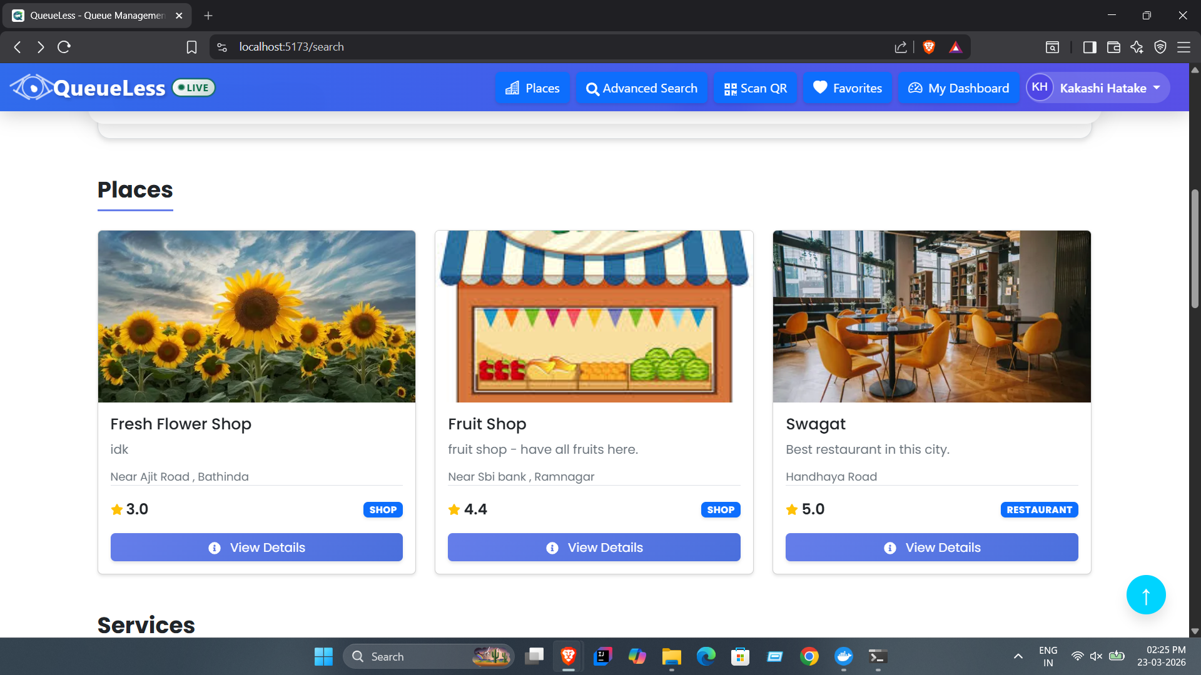This screenshot has height=675, width=1201.
Task: Toggle the browser sidebar panel
Action: 1090,47
